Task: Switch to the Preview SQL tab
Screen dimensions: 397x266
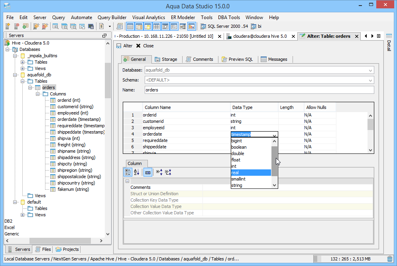Action: pos(238,59)
